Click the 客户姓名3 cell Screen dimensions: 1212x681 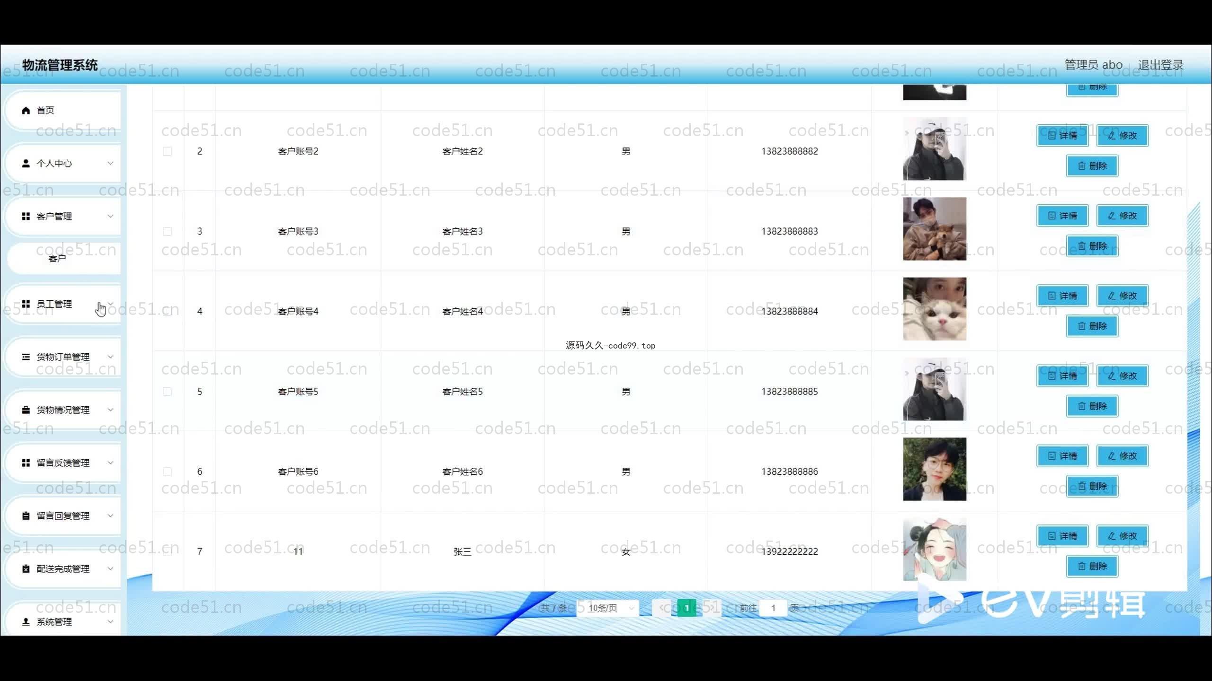463,232
